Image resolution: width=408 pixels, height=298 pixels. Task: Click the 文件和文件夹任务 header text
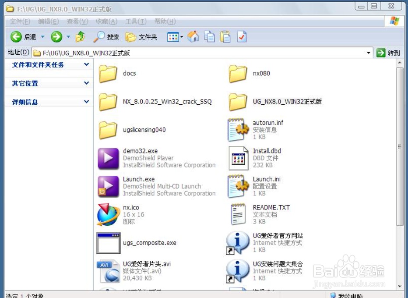coord(38,64)
